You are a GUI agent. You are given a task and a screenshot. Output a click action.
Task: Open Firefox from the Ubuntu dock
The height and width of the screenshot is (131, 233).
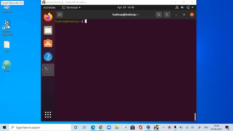pyautogui.click(x=48, y=17)
